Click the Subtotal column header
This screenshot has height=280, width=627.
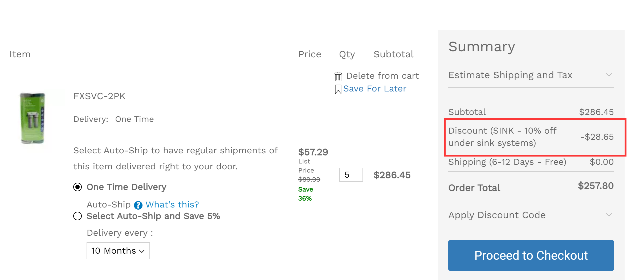[x=393, y=54]
